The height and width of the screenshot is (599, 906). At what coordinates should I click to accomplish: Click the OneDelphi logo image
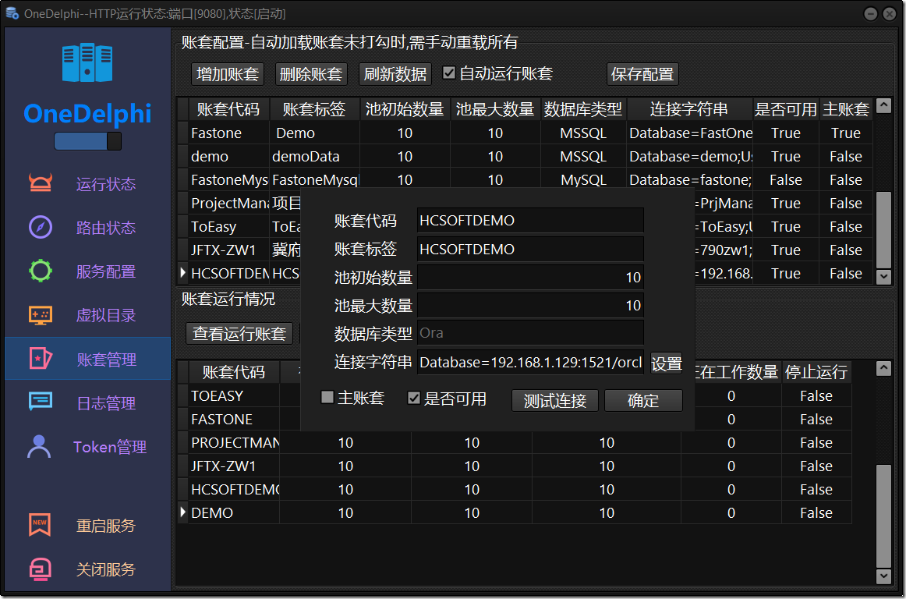[87, 62]
